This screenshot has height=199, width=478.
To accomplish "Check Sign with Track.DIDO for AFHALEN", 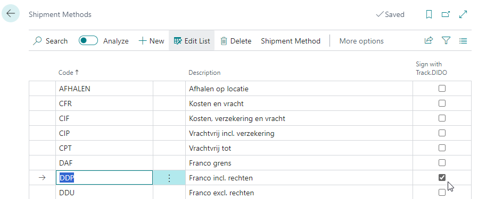I will coord(442,89).
